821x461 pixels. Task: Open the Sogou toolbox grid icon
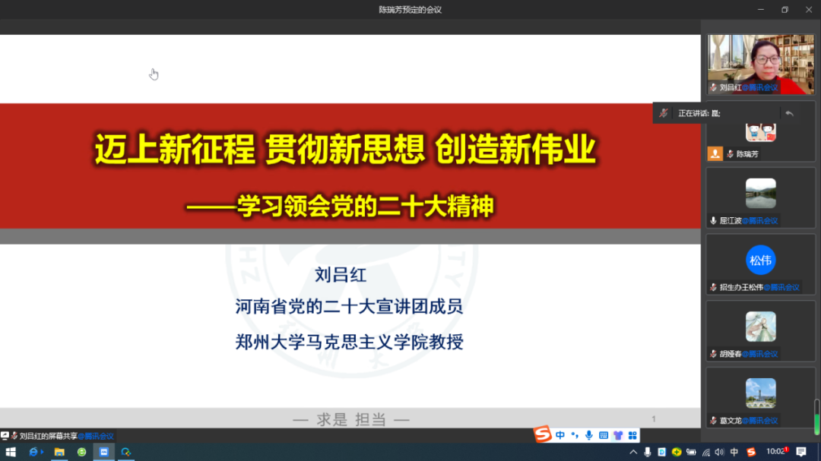pyautogui.click(x=632, y=435)
